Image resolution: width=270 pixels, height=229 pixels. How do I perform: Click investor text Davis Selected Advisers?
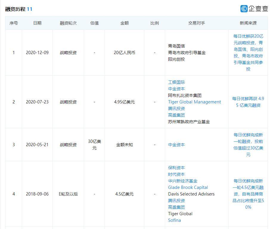pos(191,194)
